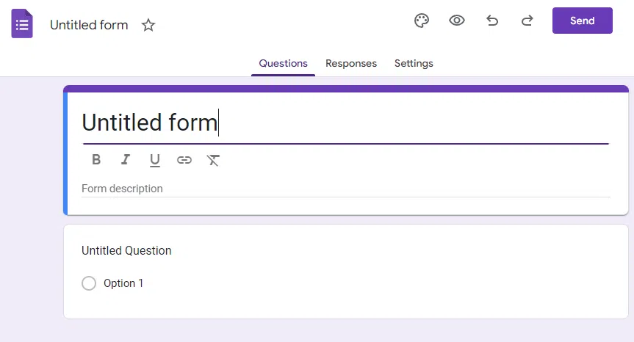Open the Google Forms home icon
Screen dimensions: 634x342
point(22,23)
